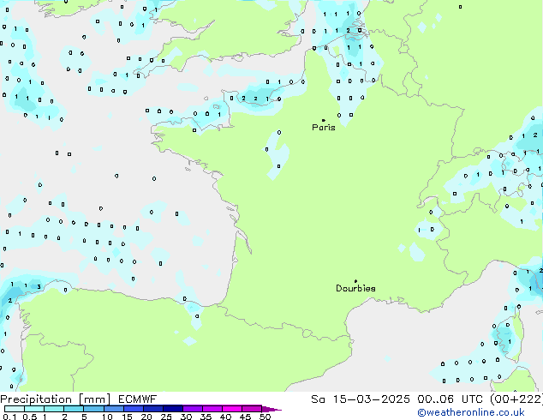Click the '00..06 UTC' time range text

click(450, 399)
